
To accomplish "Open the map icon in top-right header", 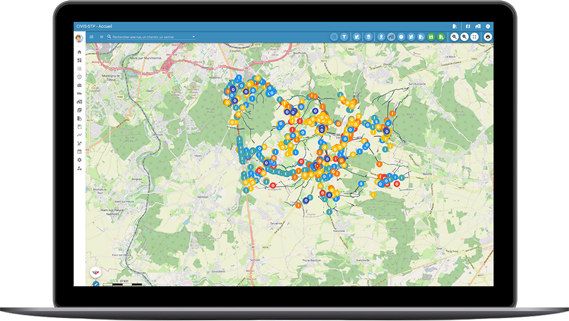I will [x=467, y=26].
